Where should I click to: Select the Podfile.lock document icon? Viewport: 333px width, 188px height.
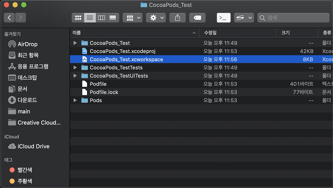tap(84, 92)
